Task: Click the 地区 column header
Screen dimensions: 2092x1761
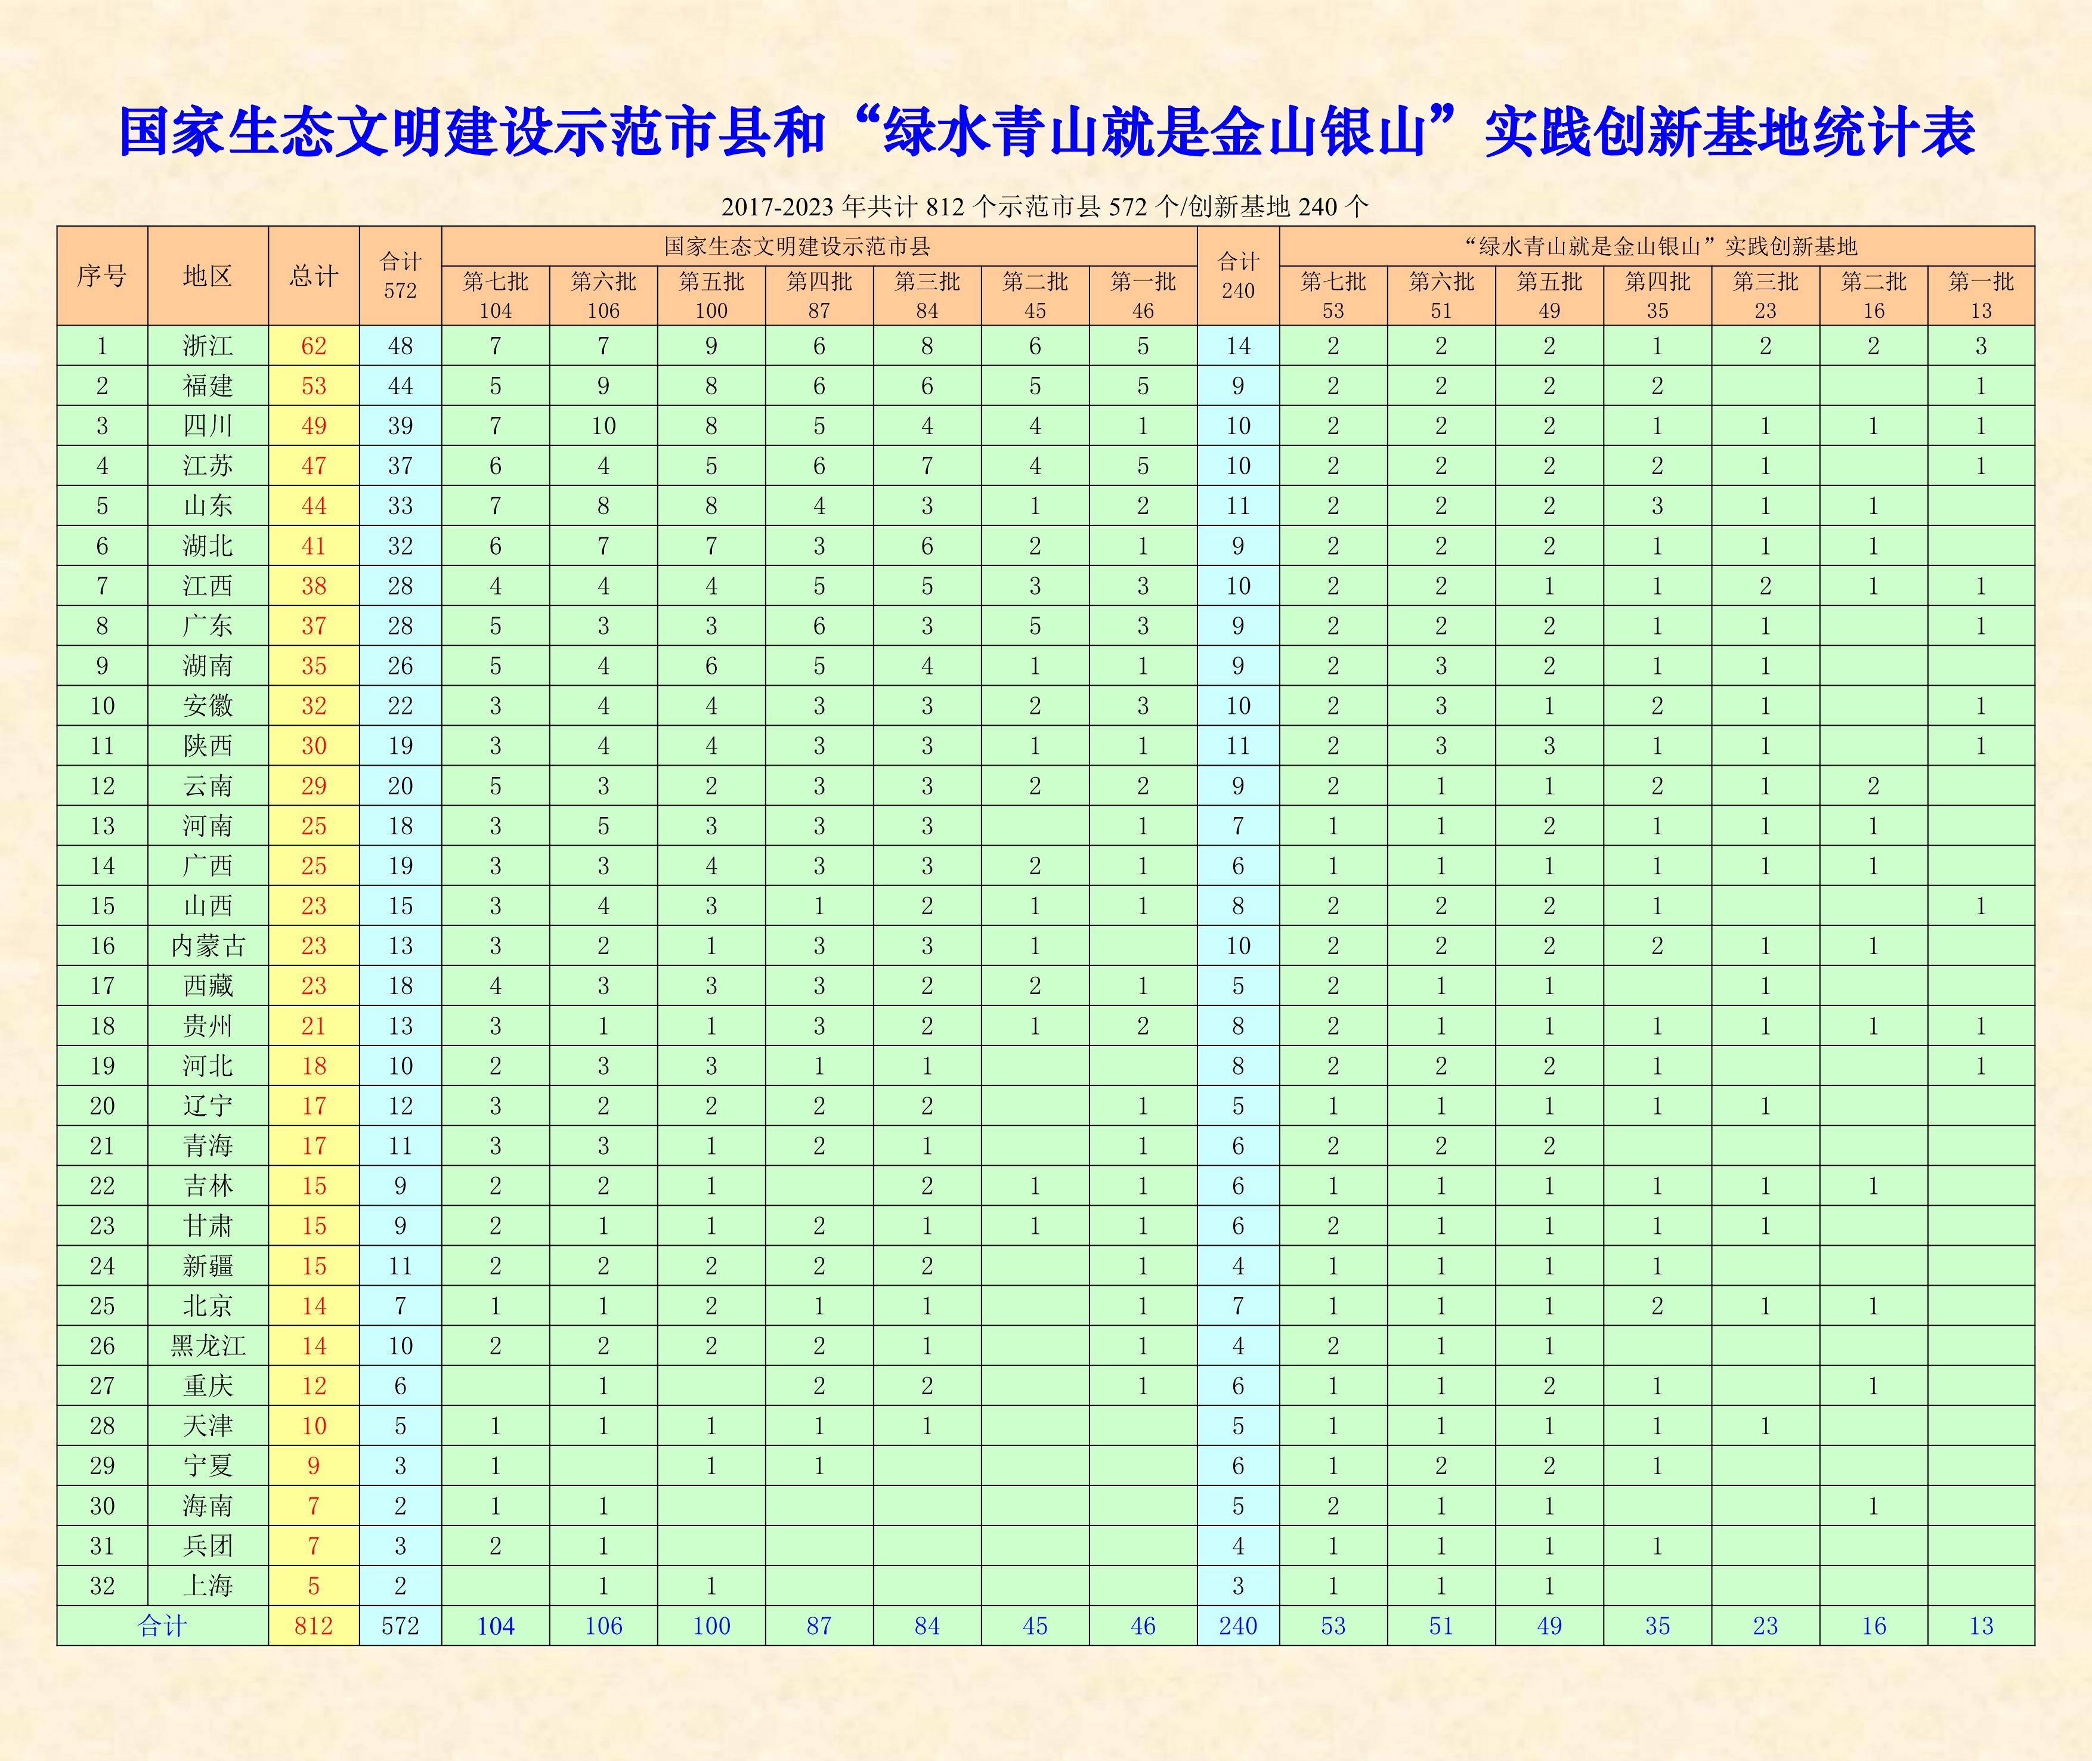Action: point(208,276)
